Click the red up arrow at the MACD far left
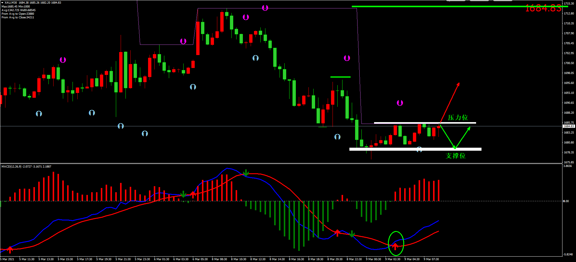The image size is (576, 262). pos(10,249)
